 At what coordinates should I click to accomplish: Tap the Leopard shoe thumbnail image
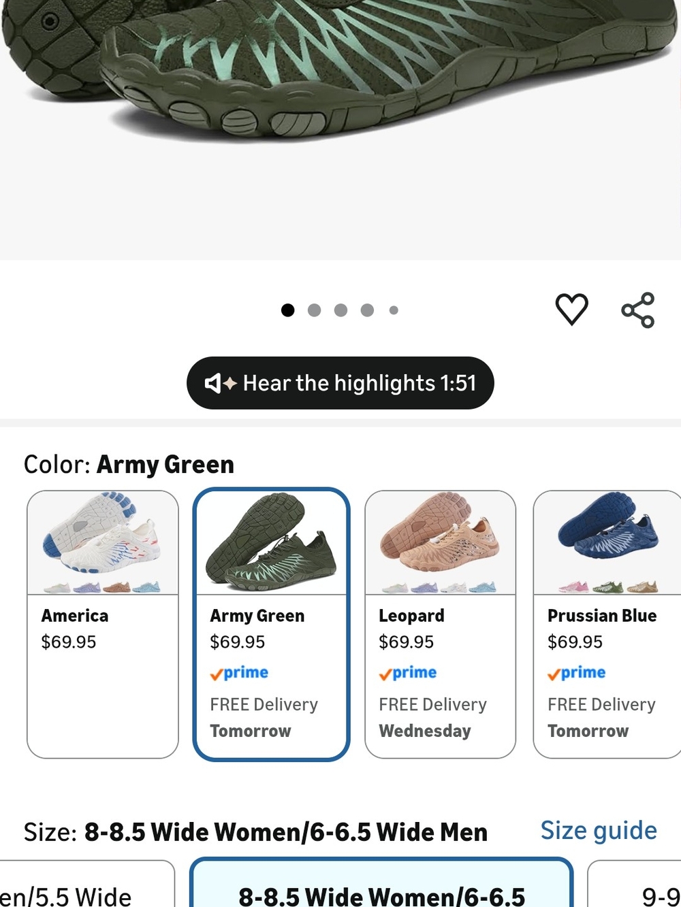[x=441, y=542]
